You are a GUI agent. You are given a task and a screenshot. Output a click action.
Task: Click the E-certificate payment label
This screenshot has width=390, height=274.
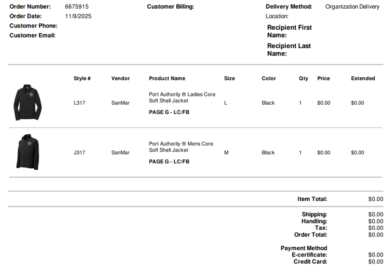(x=309, y=255)
